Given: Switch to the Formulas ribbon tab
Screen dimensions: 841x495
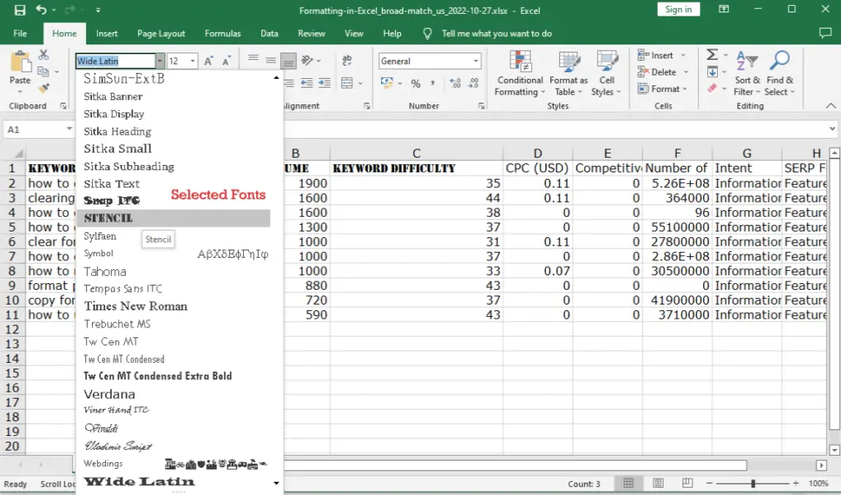Looking at the screenshot, I should (x=222, y=34).
